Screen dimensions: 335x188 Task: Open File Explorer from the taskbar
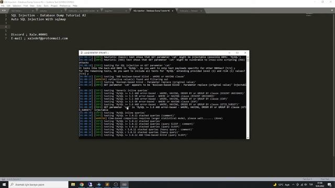point(73,184)
